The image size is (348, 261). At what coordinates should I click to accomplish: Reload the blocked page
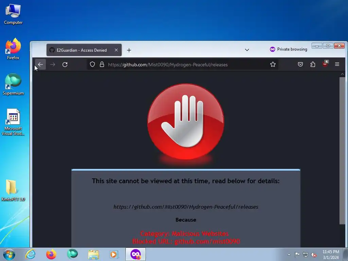pyautogui.click(x=65, y=65)
